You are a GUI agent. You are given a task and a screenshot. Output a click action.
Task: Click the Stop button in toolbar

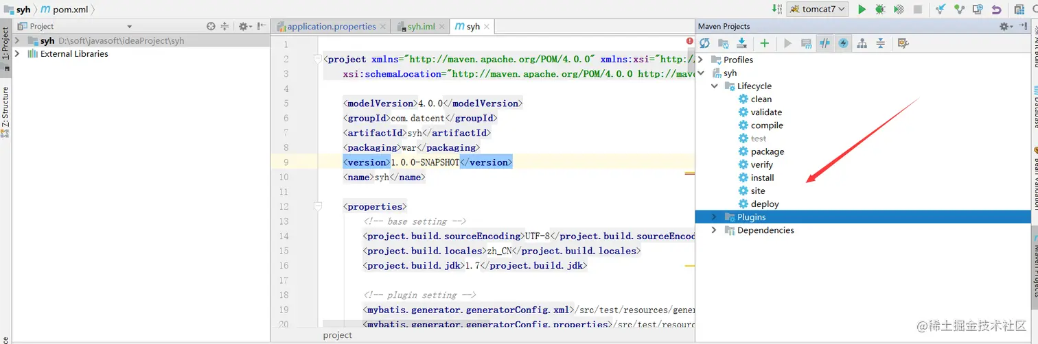(917, 9)
